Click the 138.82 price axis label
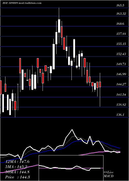The width and height of the screenshot is (129, 181). 121,105
